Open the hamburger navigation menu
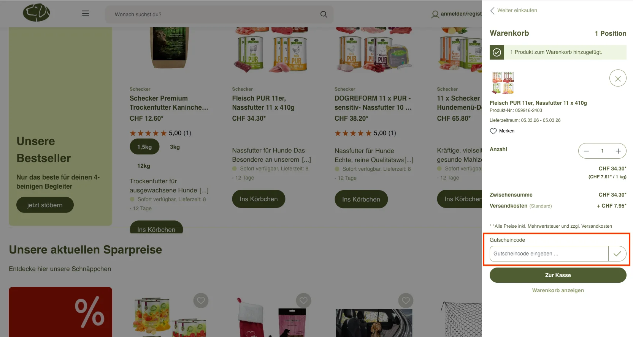Viewport: 633px width, 337px height. [86, 13]
